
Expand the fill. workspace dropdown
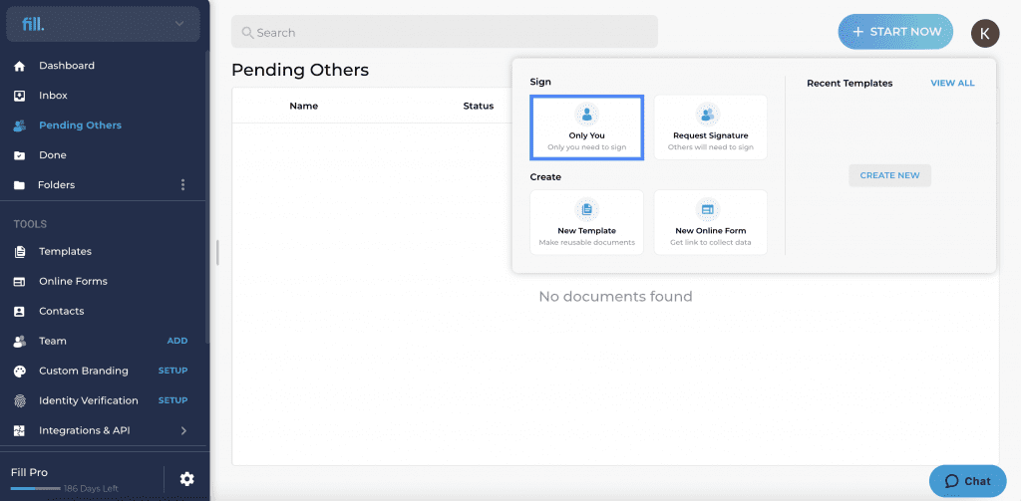point(179,25)
